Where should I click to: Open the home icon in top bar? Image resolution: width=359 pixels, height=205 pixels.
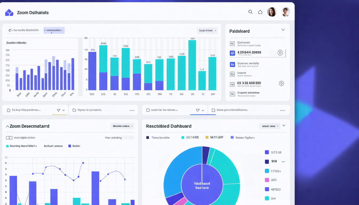tap(260, 12)
